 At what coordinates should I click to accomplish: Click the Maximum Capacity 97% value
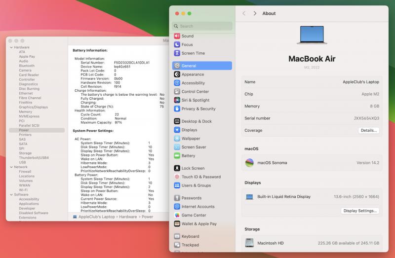pos(118,122)
